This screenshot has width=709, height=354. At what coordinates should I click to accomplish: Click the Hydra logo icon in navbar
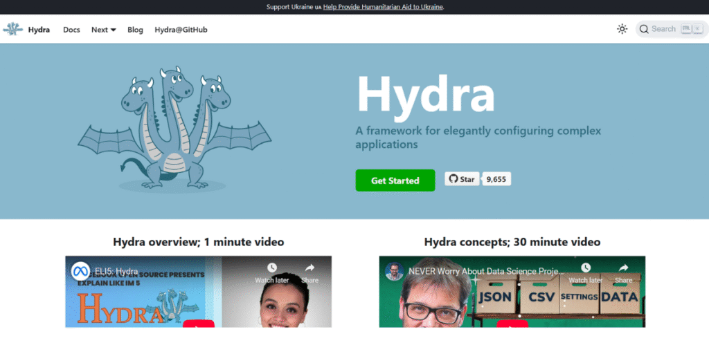pos(13,30)
